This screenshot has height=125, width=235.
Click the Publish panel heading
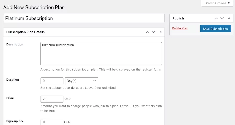(178, 18)
